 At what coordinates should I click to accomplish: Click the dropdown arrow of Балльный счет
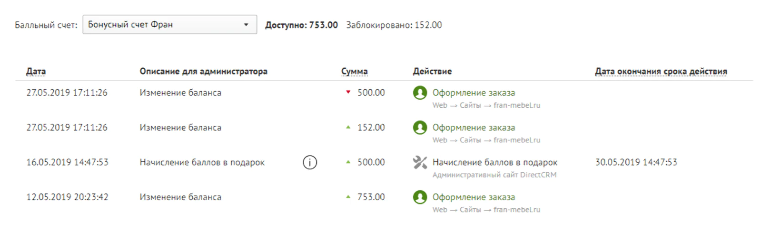coord(246,25)
